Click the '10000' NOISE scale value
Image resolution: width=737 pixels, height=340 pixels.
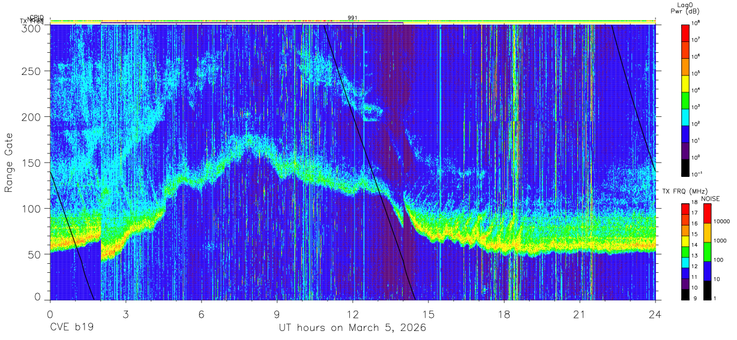pos(721,222)
